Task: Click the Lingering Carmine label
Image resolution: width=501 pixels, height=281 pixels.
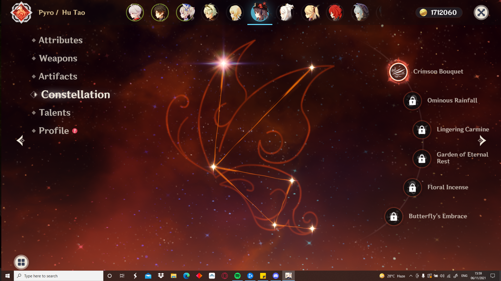Action: point(463,129)
